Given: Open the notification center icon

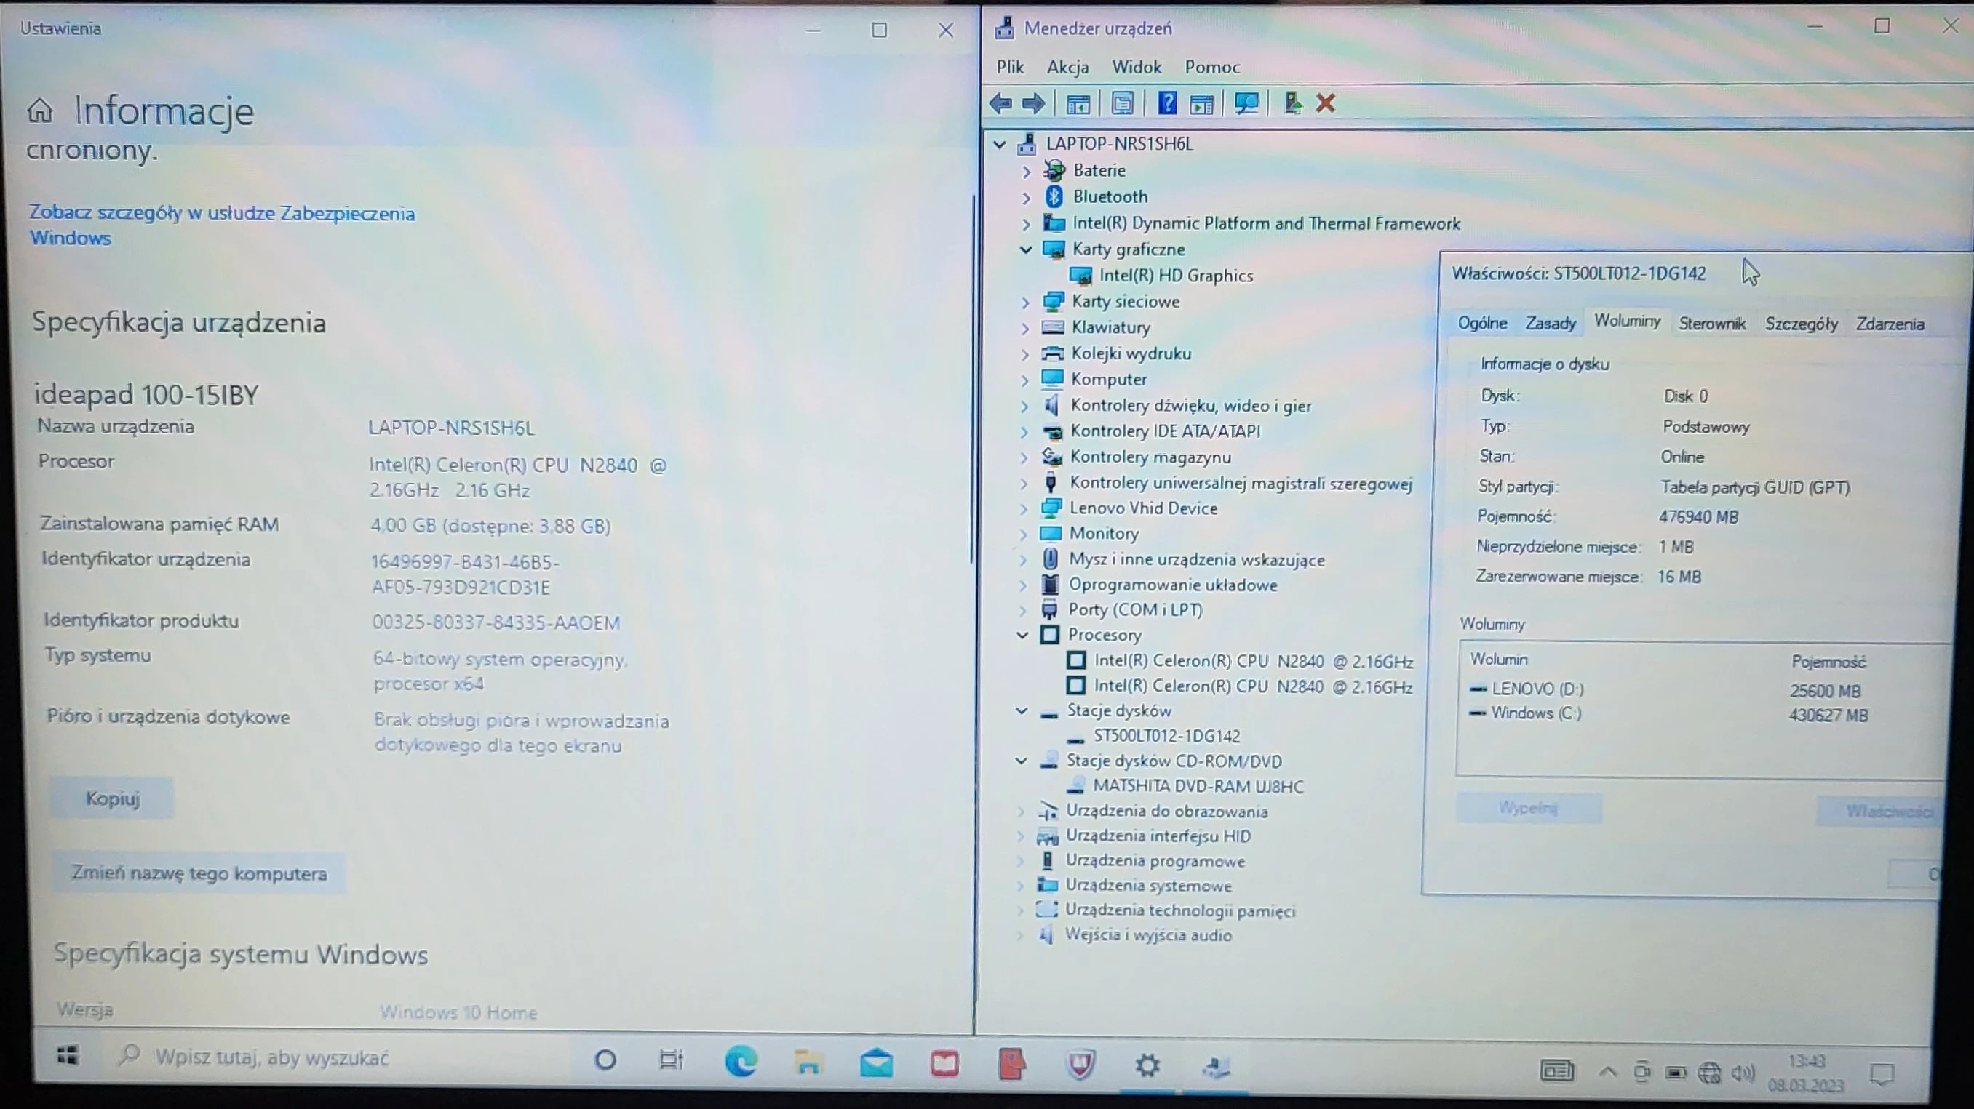Looking at the screenshot, I should pos(1882,1075).
